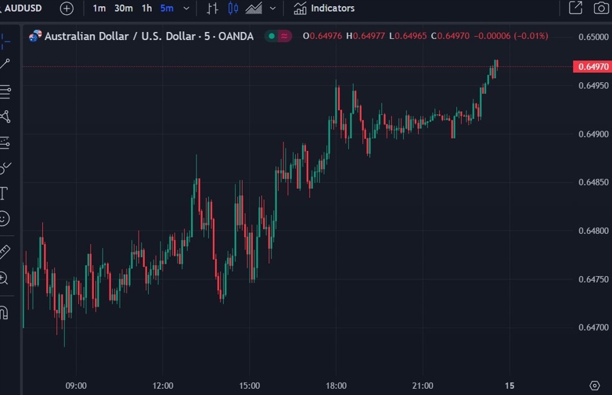Click the 12:00 time axis label
This screenshot has width=612, height=395.
[163, 385]
